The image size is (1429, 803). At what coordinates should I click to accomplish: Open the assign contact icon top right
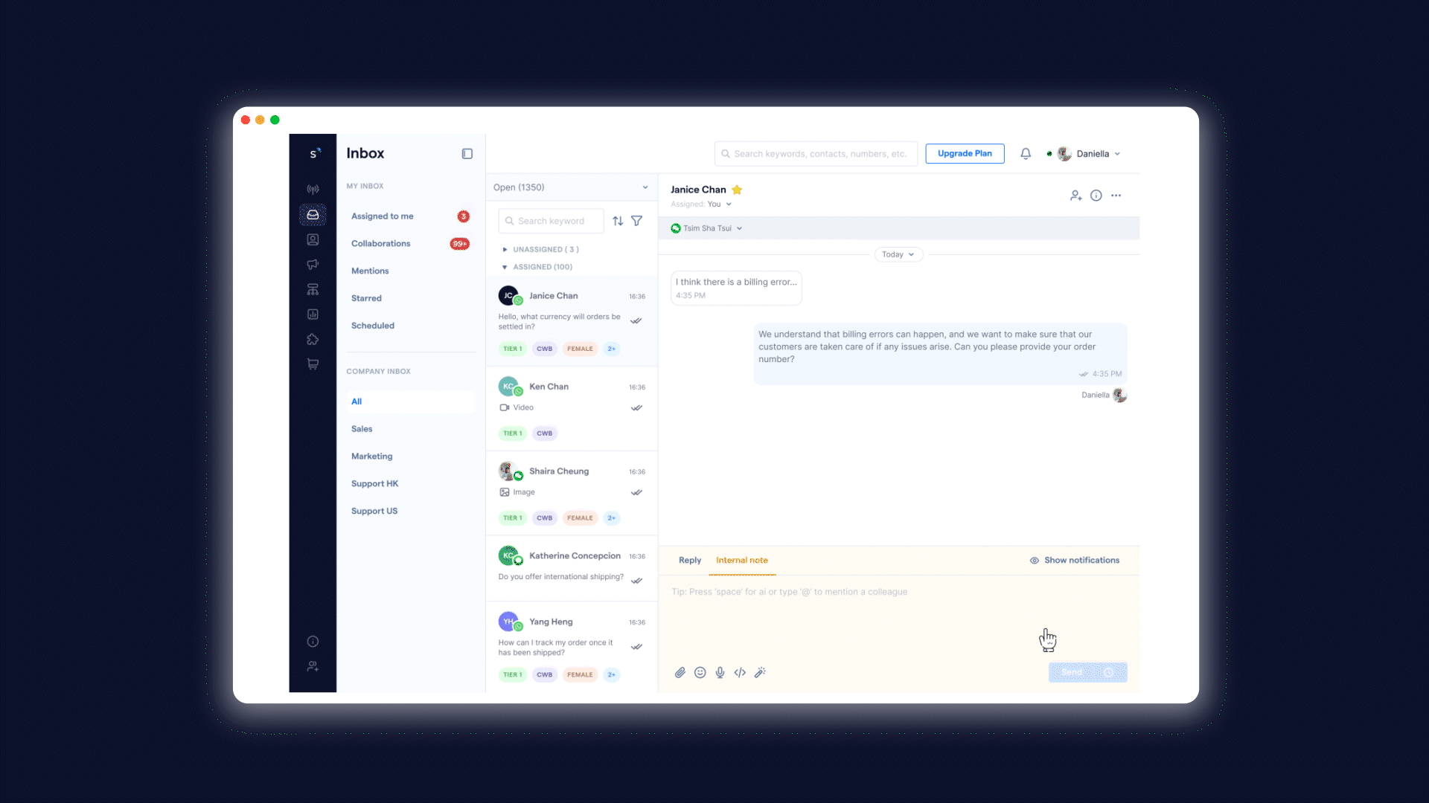coord(1075,195)
